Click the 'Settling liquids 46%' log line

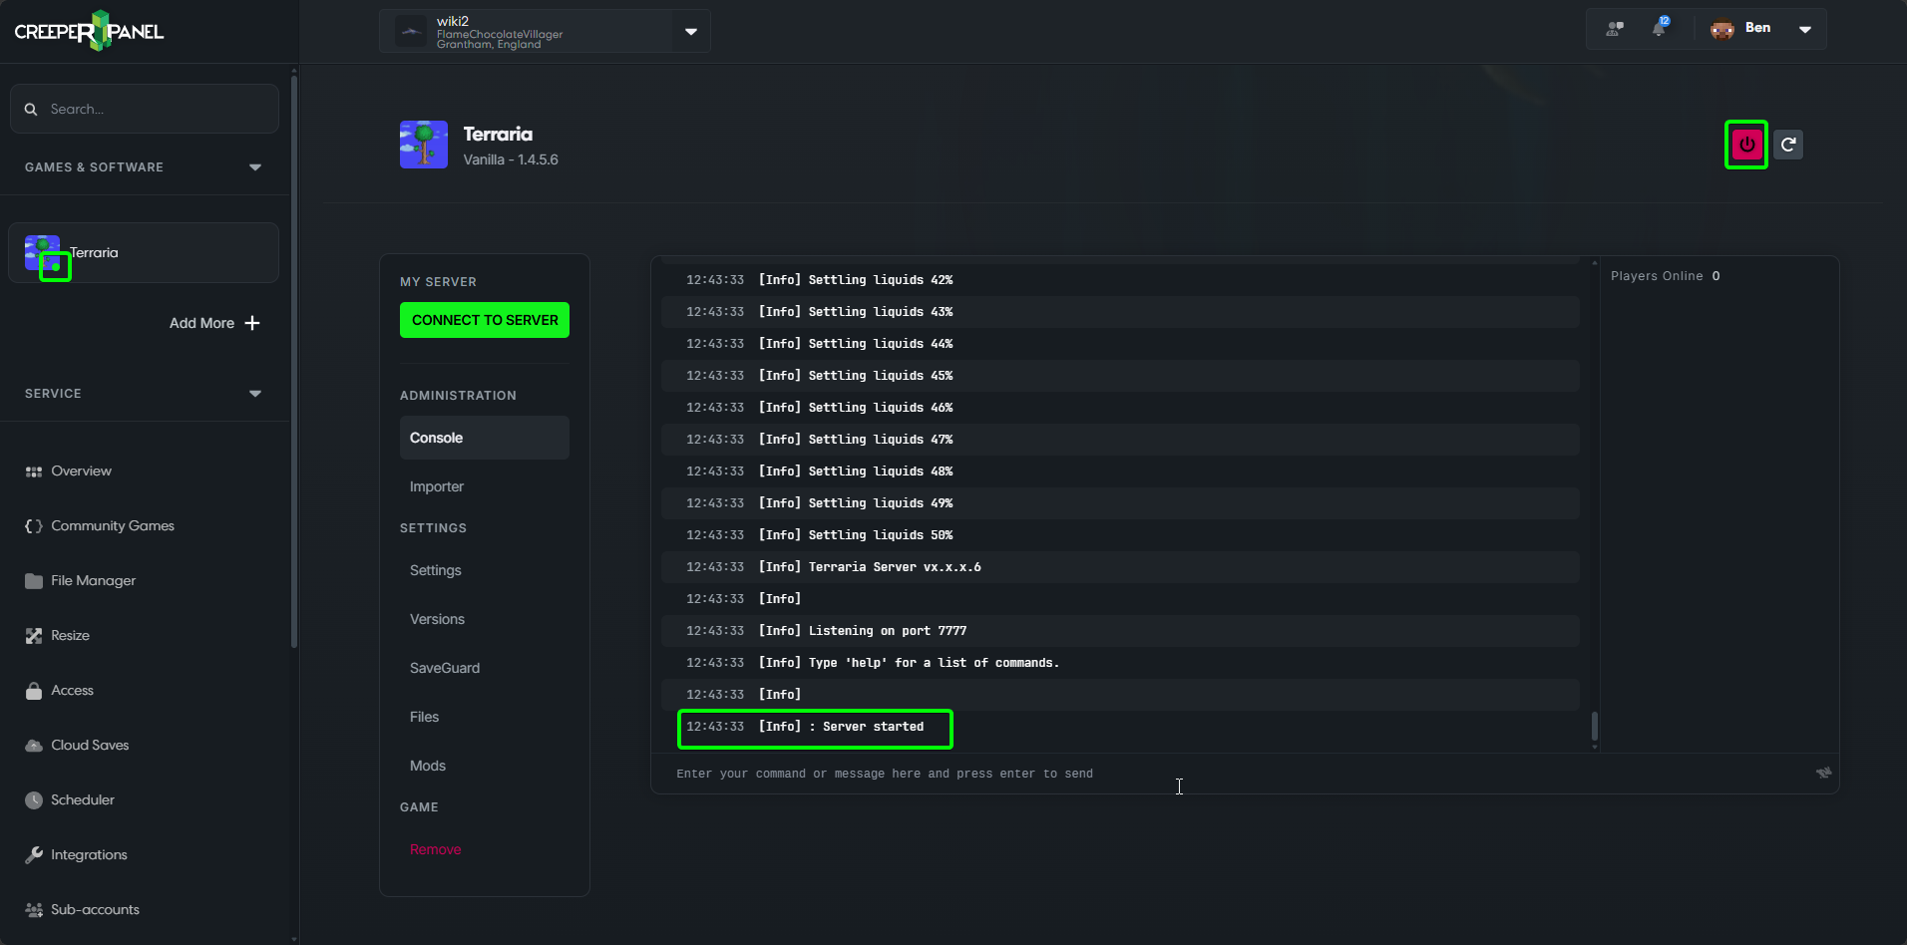[1120, 408]
